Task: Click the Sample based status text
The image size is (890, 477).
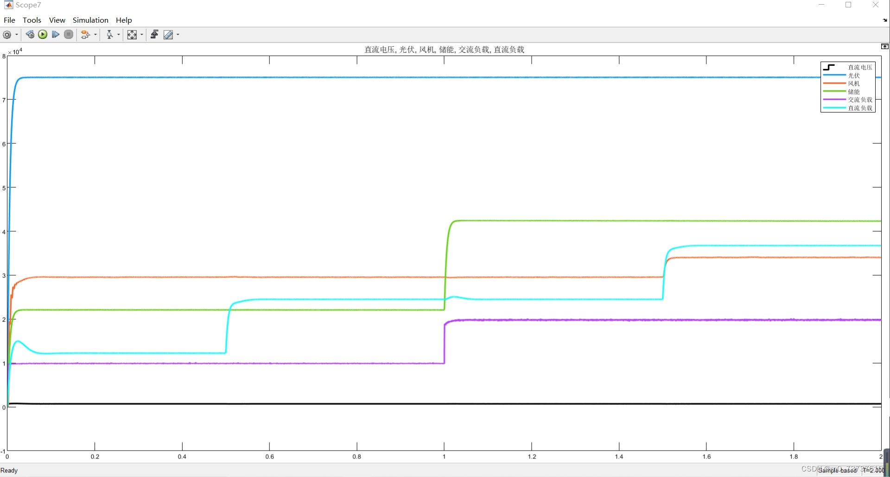Action: (838, 471)
